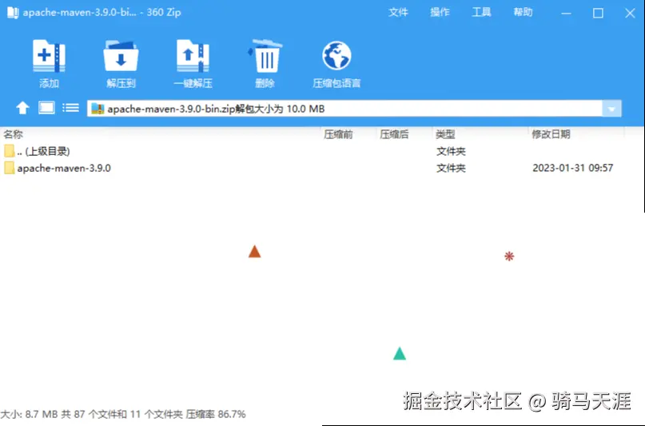The height and width of the screenshot is (426, 645).
Task: Open the 帮助 (Help) menu
Action: pyautogui.click(x=523, y=12)
